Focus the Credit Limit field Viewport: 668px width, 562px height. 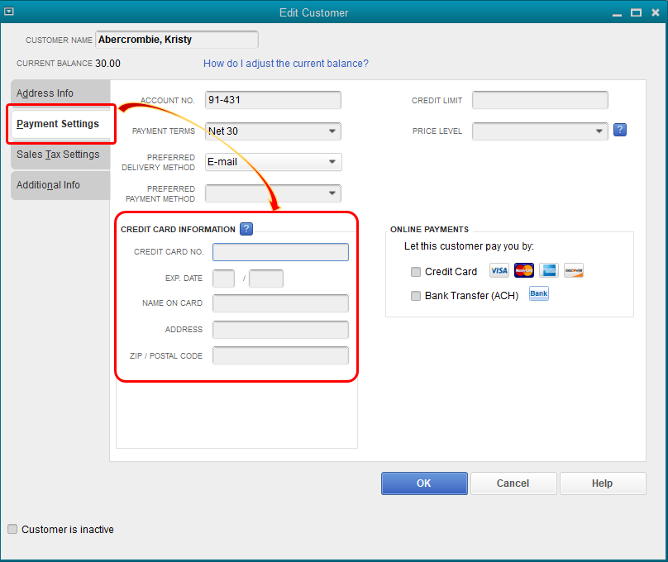pyautogui.click(x=540, y=100)
